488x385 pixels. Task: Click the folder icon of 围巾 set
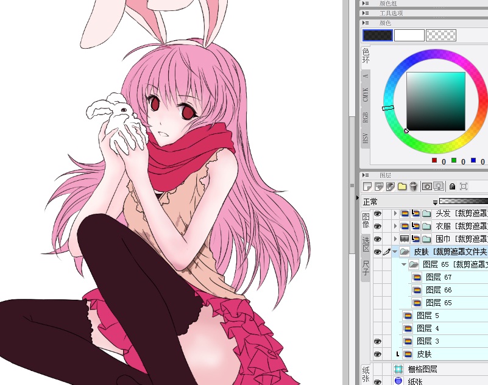coord(426,239)
